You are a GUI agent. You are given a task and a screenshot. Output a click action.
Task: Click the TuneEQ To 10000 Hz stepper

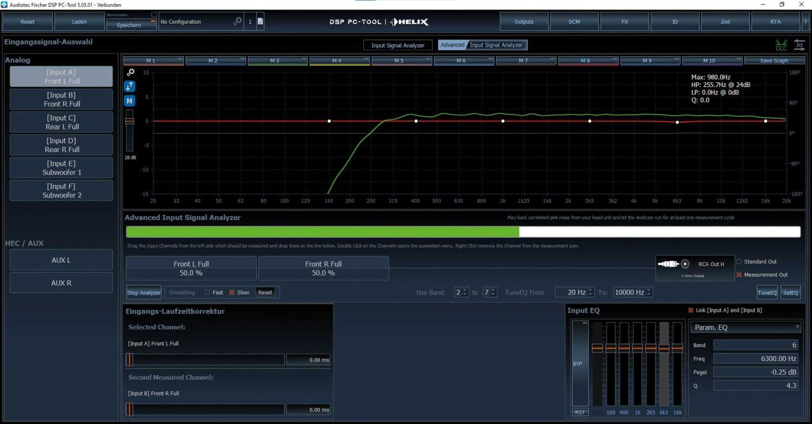[x=633, y=292]
